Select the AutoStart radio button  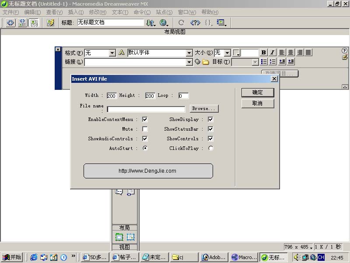point(145,148)
